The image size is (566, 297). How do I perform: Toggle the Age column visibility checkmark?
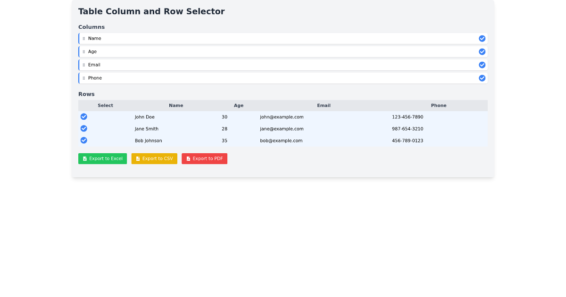[482, 51]
